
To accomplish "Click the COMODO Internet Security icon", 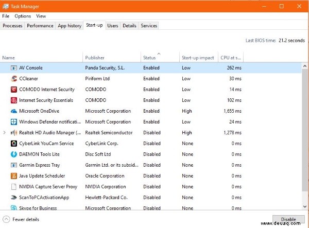I will [x=13, y=90].
